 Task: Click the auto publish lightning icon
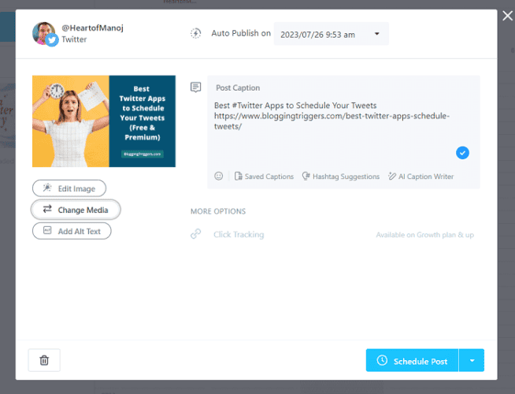(x=196, y=33)
